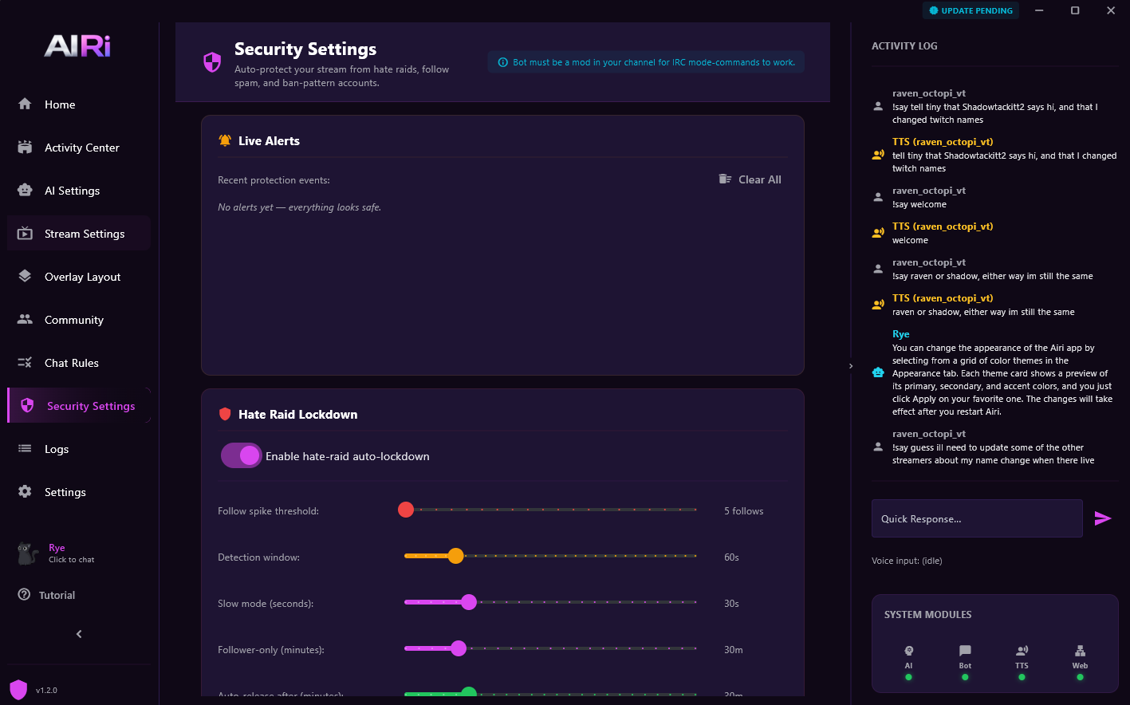The height and width of the screenshot is (705, 1130).
Task: Click inside the Quick Response field
Action: point(977,518)
